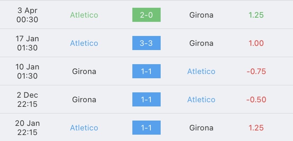The image size is (293, 141).
Task: Click Girona in the 3 Apr row
Action: pos(201,15)
